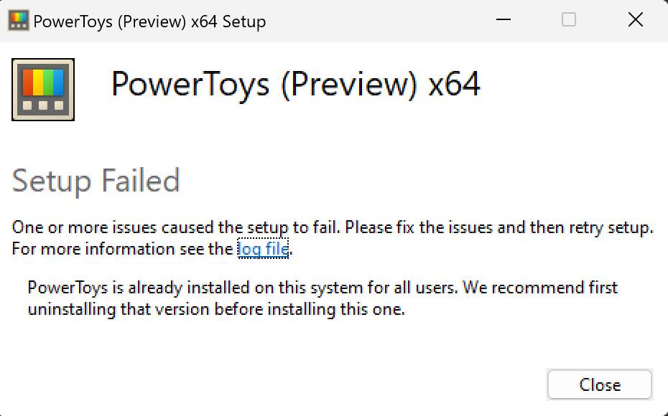668x416 pixels.
Task: Click the Setup Failed heading
Action: click(95, 181)
